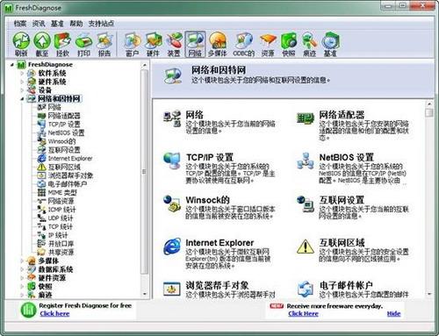This screenshot has width=439, height=336.
Task: Open 网络适配器 module in the right panel
Action: pyautogui.click(x=342, y=115)
